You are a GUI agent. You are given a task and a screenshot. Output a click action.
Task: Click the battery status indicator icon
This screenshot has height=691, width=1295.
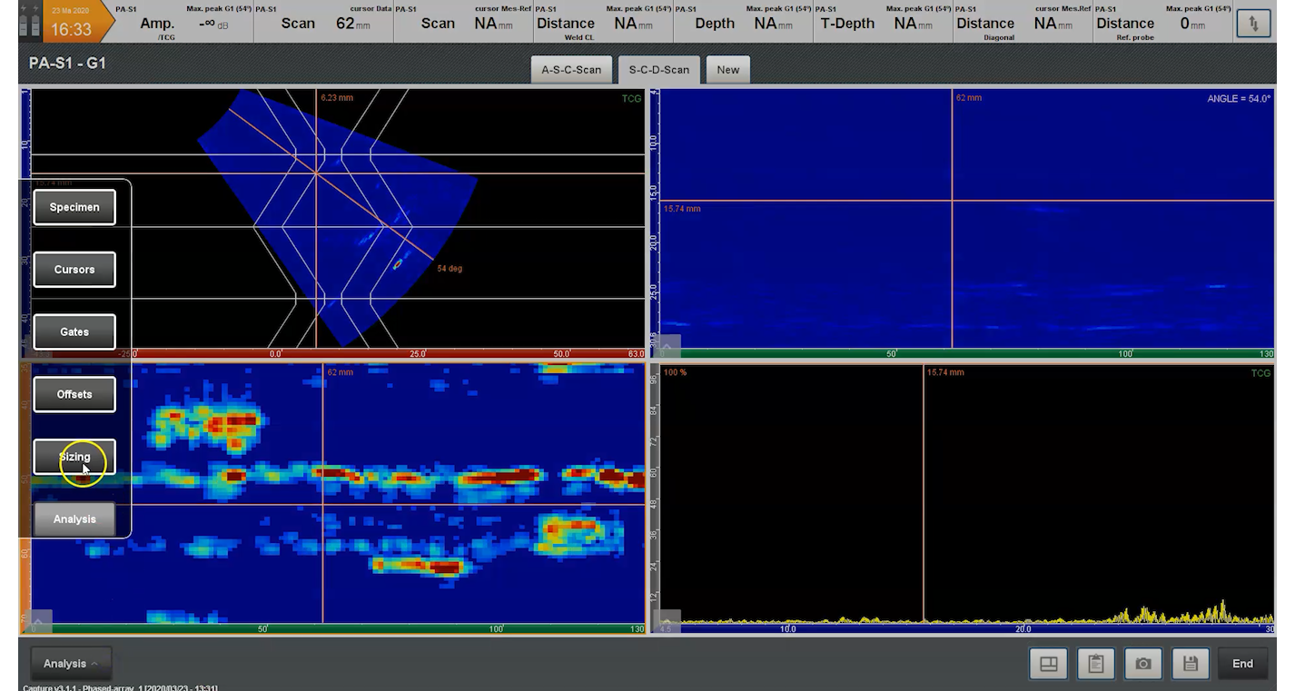(x=29, y=24)
